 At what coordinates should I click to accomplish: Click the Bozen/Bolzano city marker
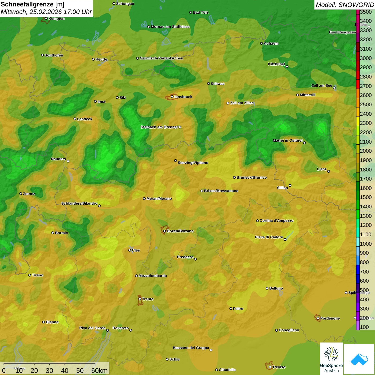click(164, 231)
